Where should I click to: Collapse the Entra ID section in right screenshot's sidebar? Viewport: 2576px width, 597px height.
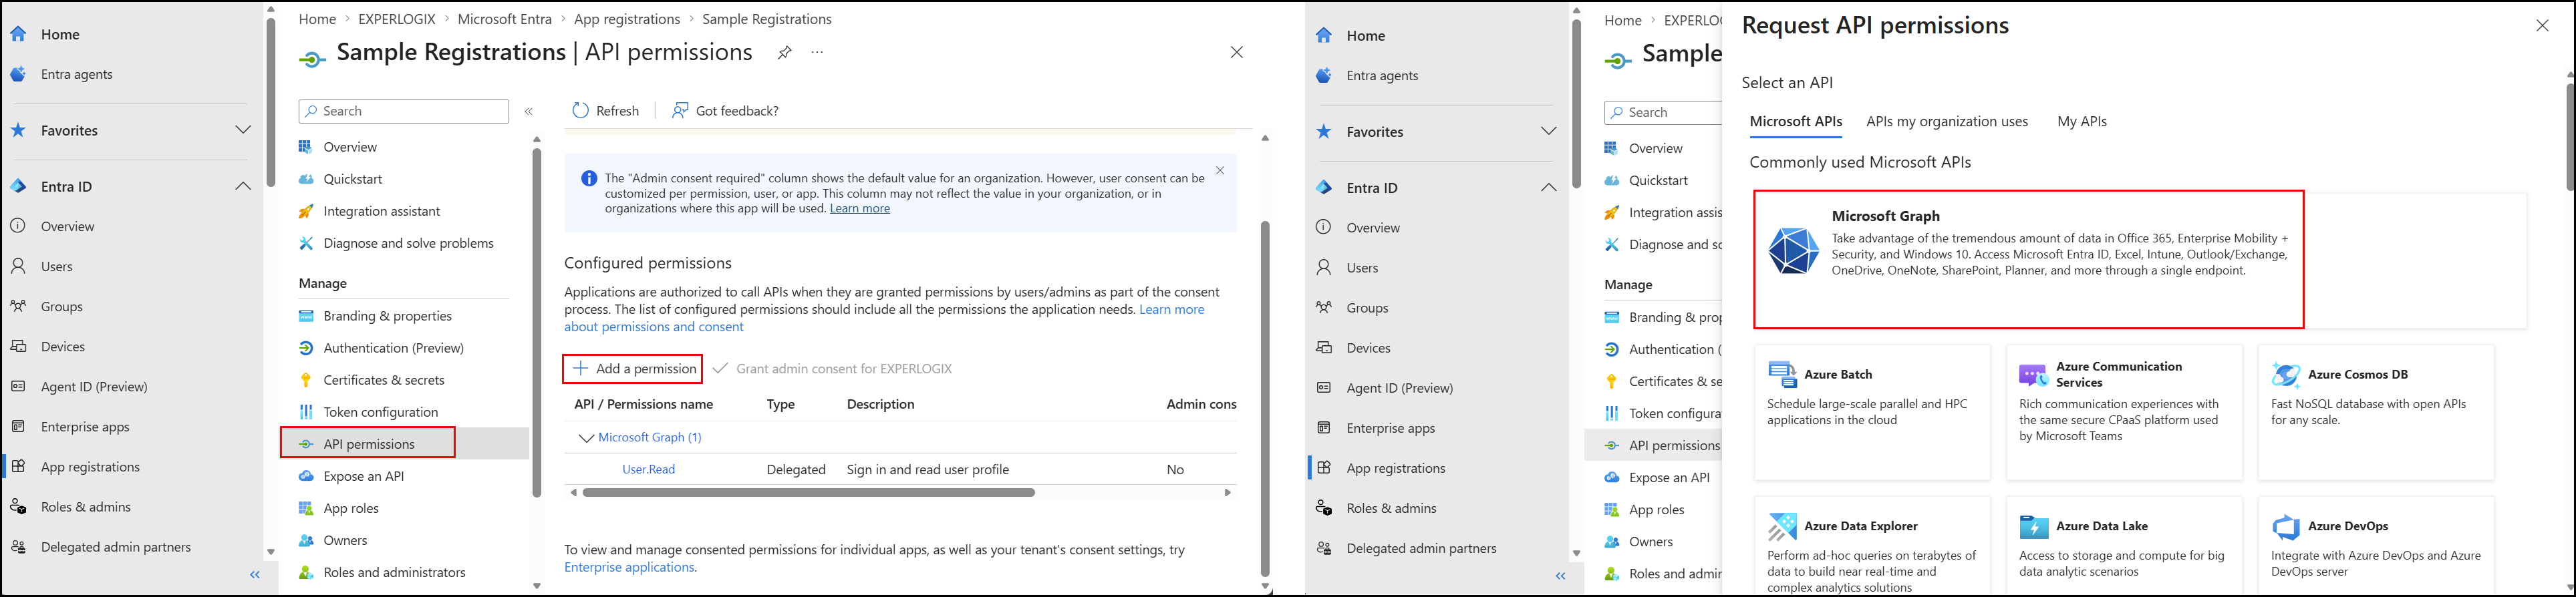pos(1549,187)
